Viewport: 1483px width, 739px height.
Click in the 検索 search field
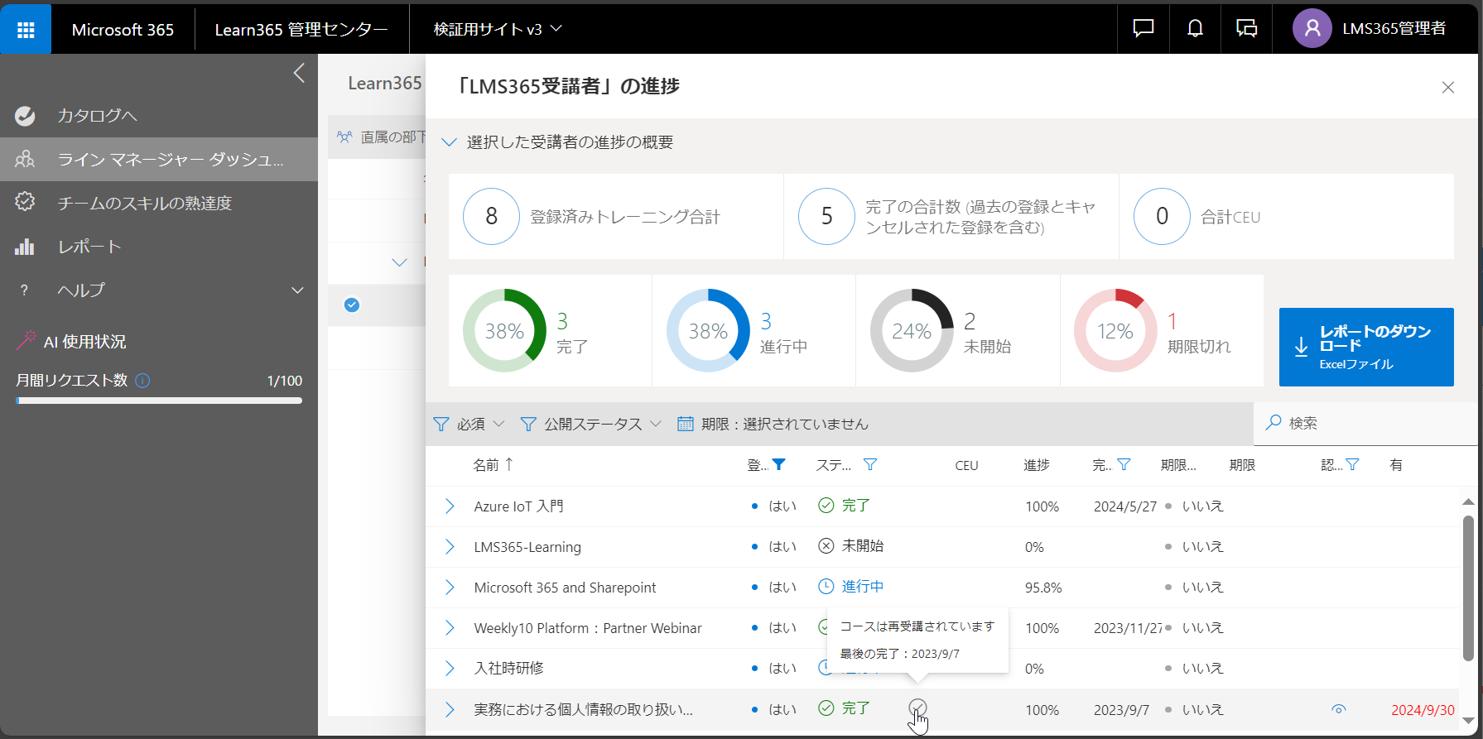click(1366, 424)
